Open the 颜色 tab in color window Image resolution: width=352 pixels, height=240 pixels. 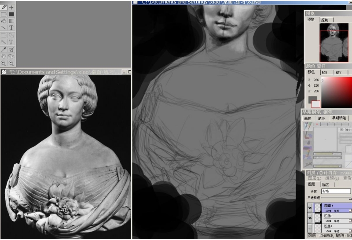pos(311,72)
